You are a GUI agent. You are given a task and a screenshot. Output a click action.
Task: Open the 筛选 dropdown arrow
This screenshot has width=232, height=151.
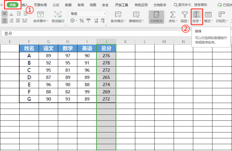pyautogui.click(x=188, y=21)
